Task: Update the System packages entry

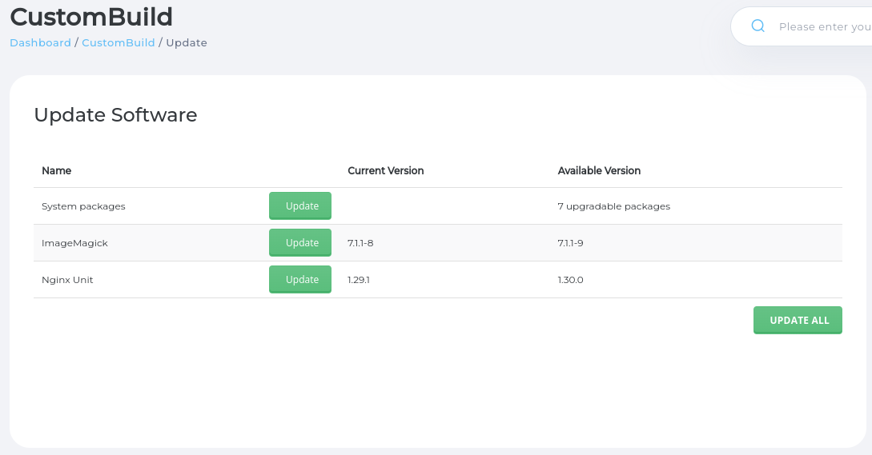Action: pyautogui.click(x=300, y=206)
